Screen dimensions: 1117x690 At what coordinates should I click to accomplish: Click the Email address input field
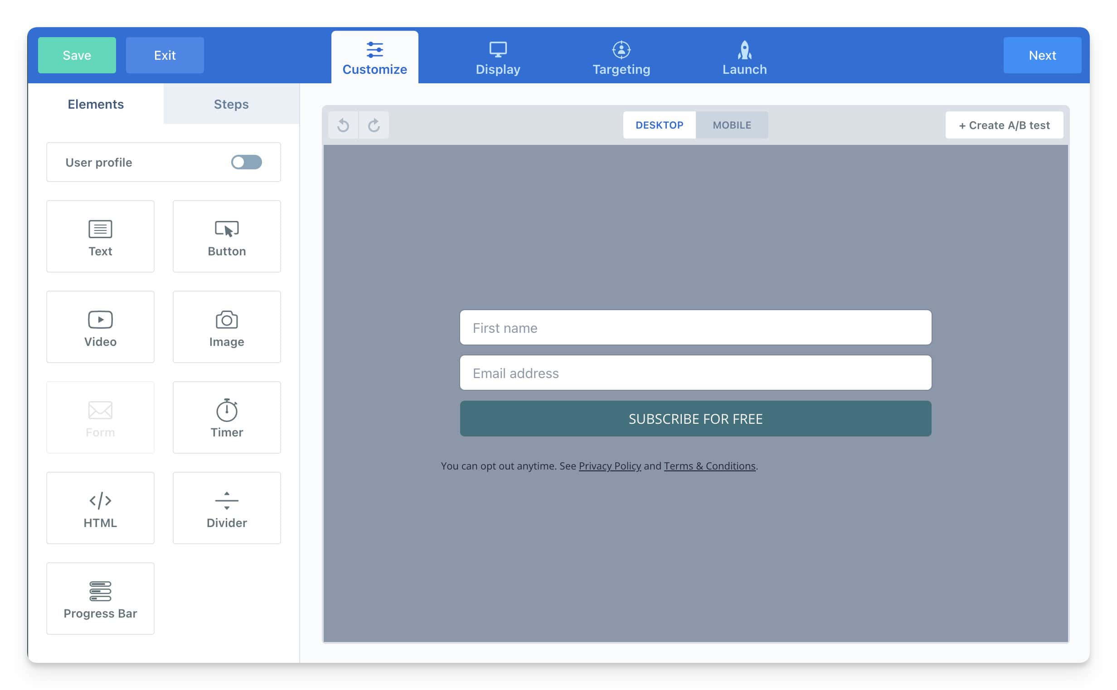coord(695,372)
